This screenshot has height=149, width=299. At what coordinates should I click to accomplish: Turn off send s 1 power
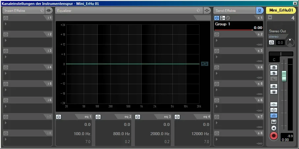[x=217, y=18]
